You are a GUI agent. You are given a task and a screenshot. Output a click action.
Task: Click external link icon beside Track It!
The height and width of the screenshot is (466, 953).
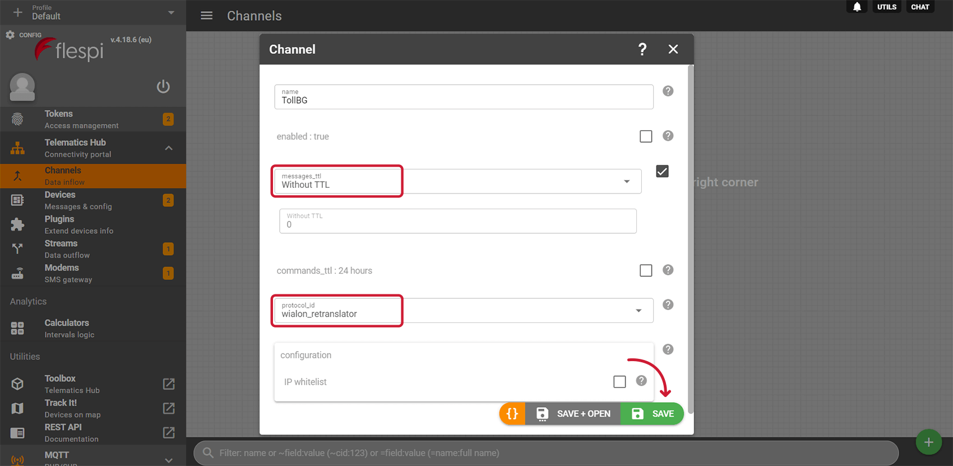click(x=169, y=408)
